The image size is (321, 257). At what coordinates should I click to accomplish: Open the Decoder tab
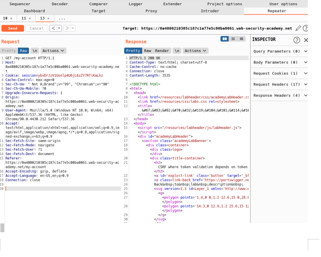tap(60, 4)
